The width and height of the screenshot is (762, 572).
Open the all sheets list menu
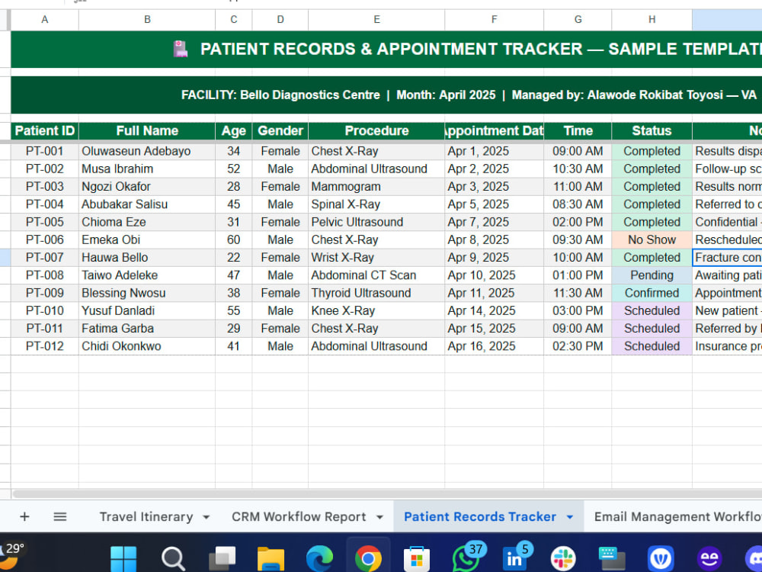(x=59, y=516)
